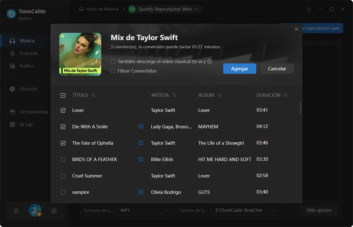Click the settings gear icon in sidebar
This screenshot has height=227, width=353.
pos(16,211)
